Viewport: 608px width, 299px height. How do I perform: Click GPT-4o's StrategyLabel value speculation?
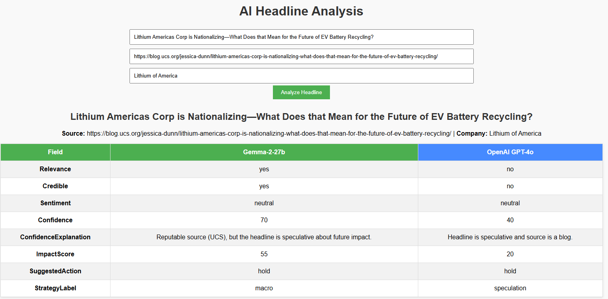pos(510,288)
